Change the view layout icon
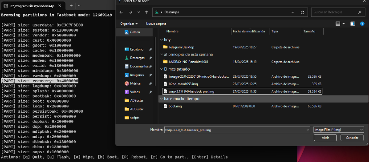 (338, 24)
